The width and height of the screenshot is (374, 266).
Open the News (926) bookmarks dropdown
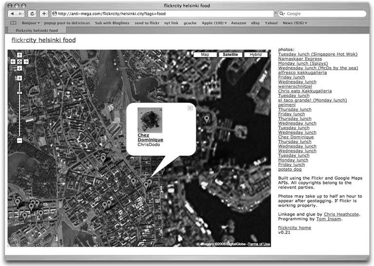296,23
